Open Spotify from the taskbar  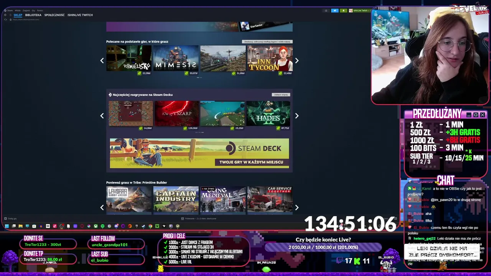tap(102, 226)
